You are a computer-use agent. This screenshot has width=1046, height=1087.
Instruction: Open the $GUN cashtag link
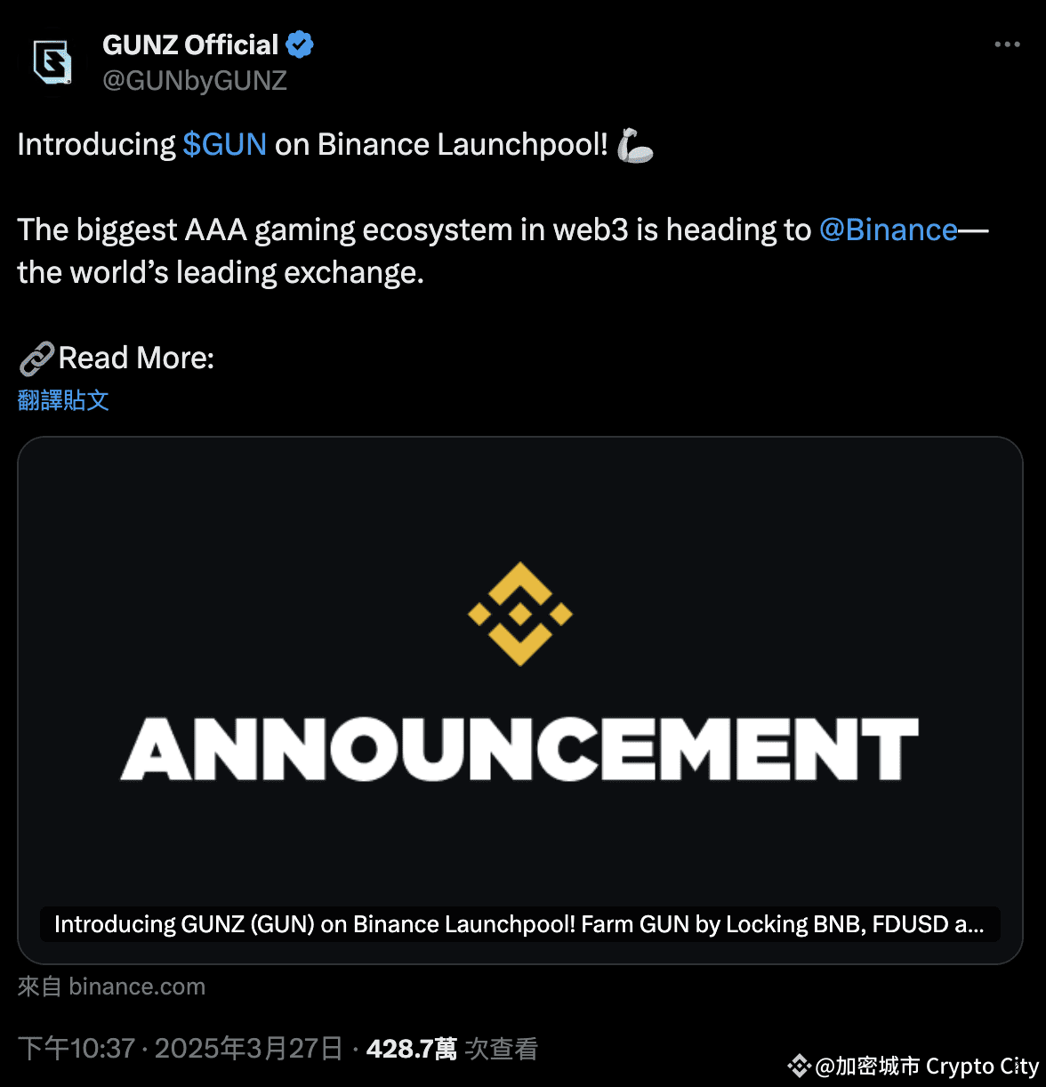(224, 144)
